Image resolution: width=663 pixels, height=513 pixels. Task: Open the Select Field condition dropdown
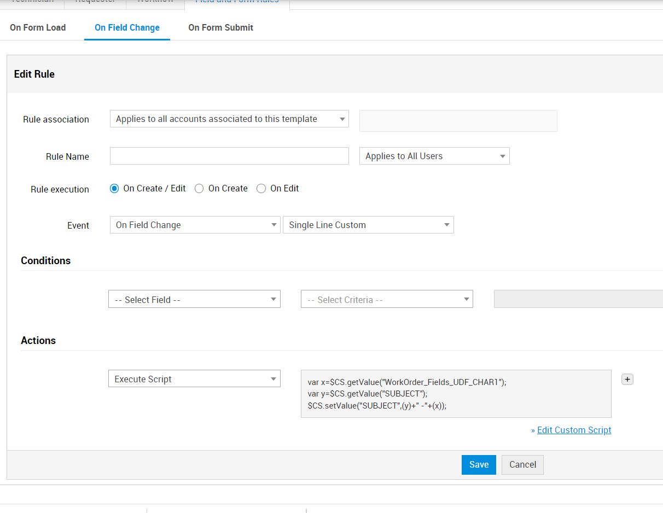(194, 300)
